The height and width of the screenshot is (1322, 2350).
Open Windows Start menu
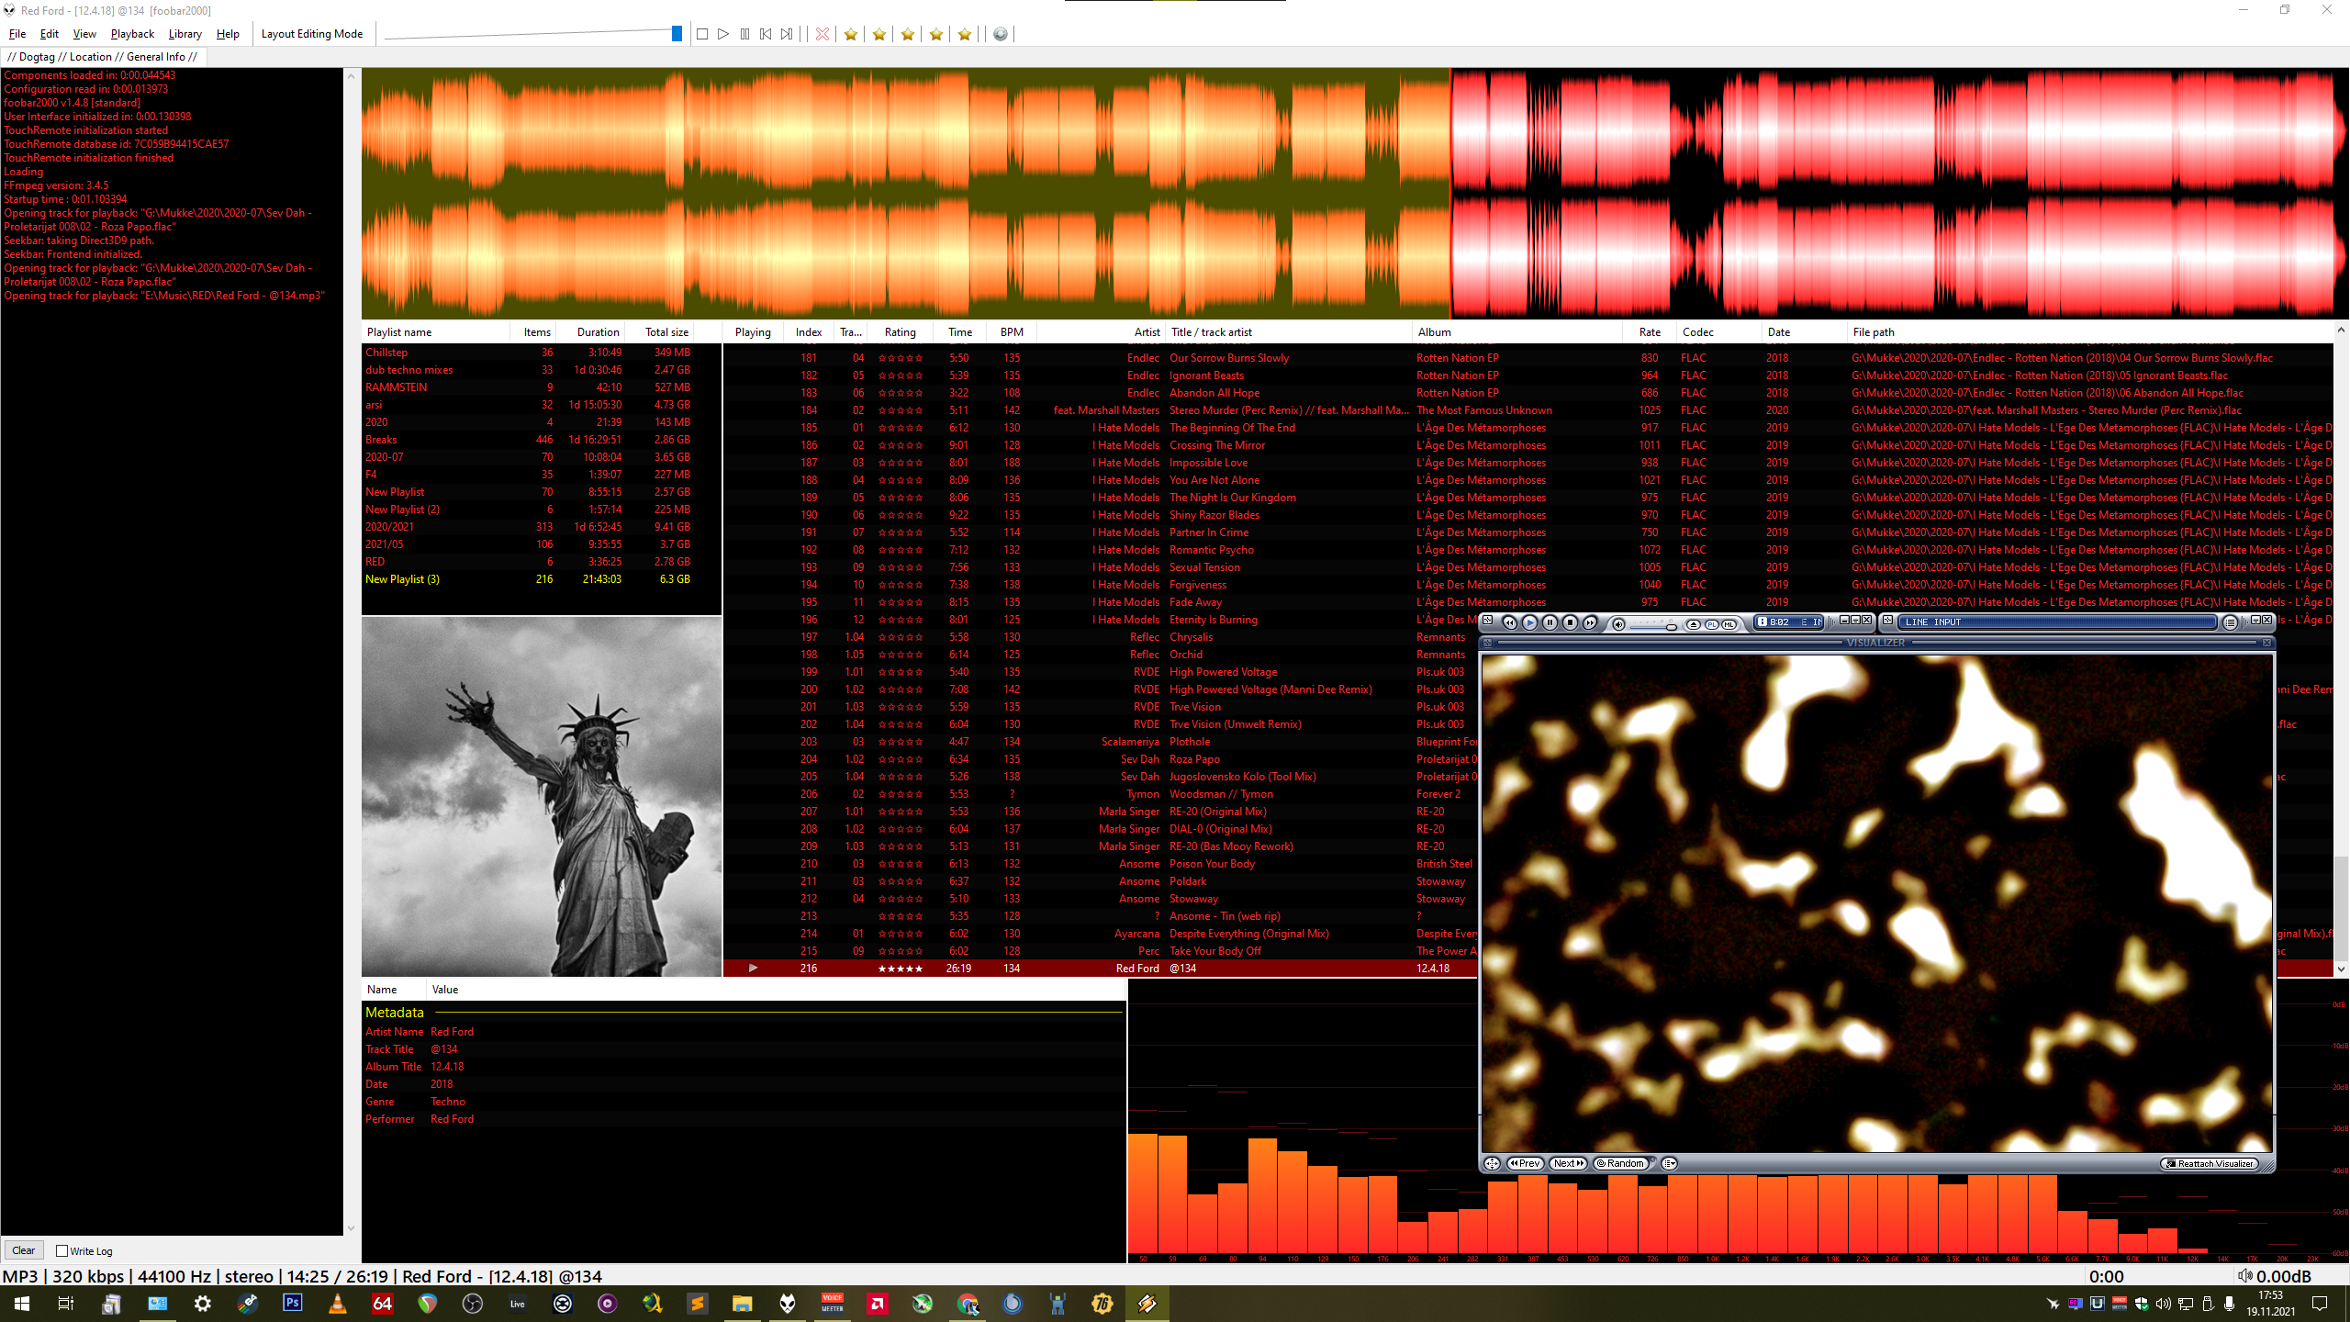pos(22,1304)
